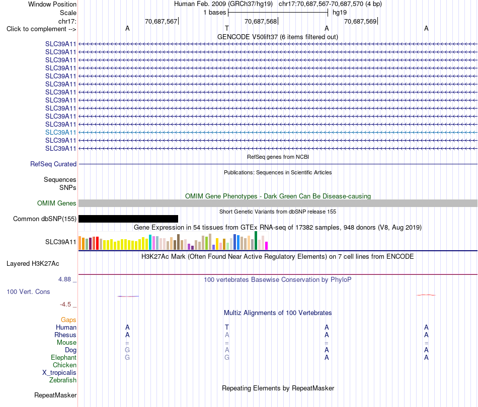Click the cyan bar in GTEx chart
Screen dimensions: 478x407
(150, 242)
